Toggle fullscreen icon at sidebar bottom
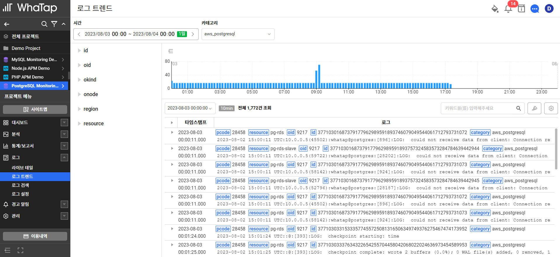The image size is (560, 257). point(20,250)
